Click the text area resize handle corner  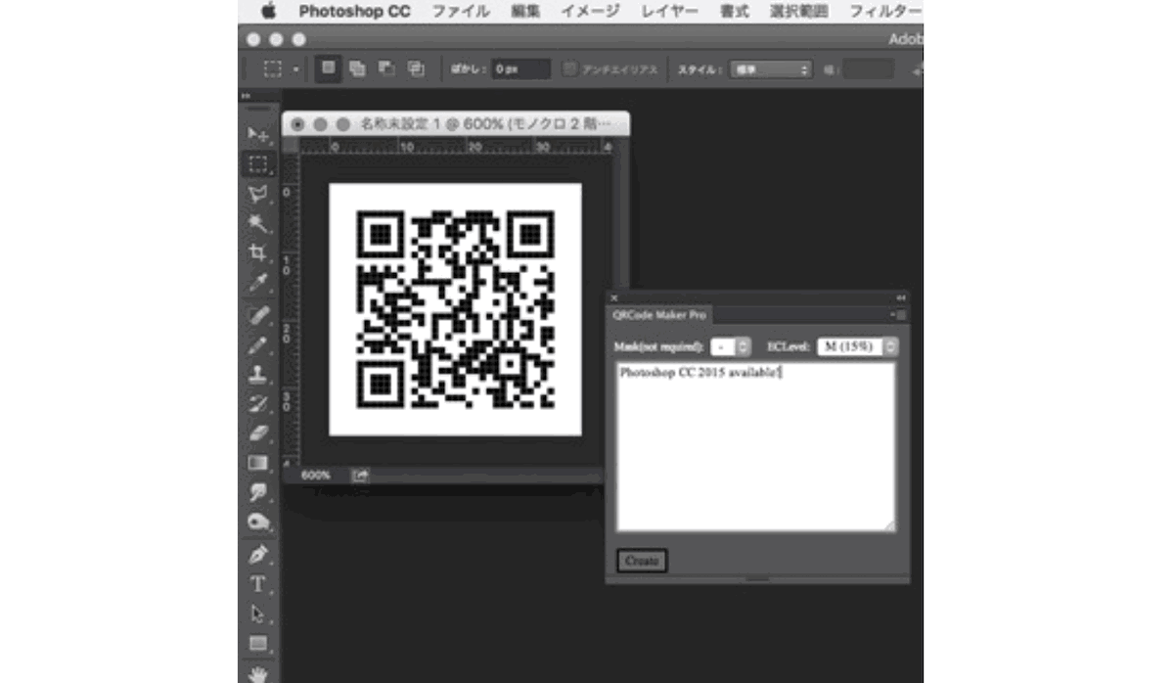[889, 526]
